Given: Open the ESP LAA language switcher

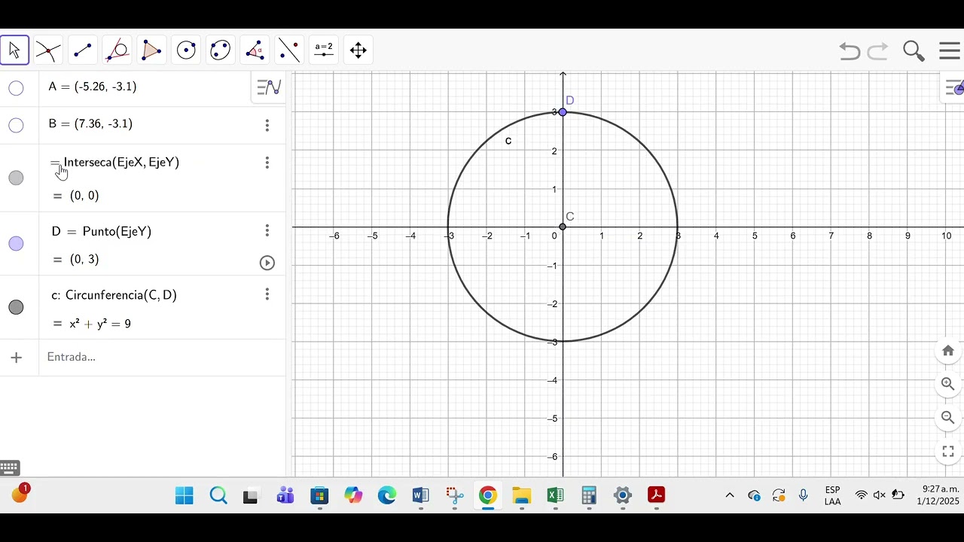Looking at the screenshot, I should (832, 496).
